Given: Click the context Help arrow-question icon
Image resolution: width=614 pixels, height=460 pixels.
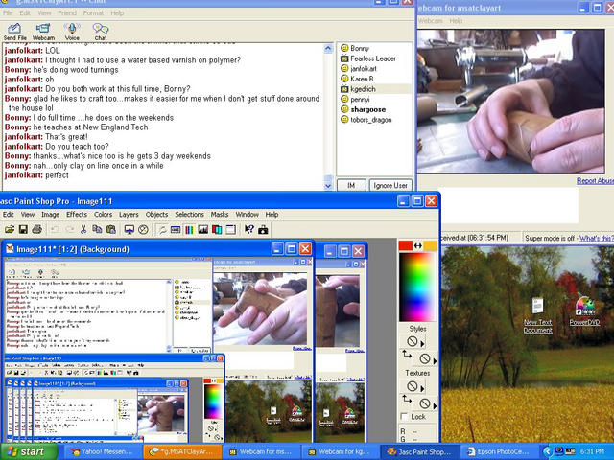Looking at the screenshot, I should coord(249,230).
